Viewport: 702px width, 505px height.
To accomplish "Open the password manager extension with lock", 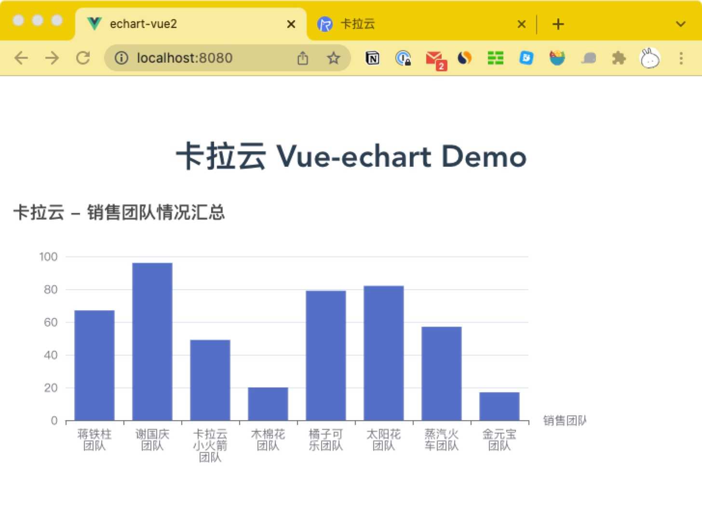I will (x=403, y=58).
